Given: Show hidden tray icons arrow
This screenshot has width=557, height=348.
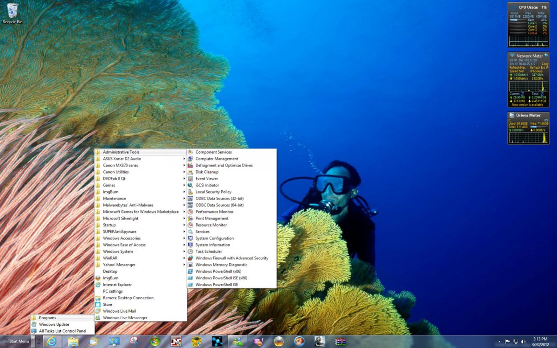Looking at the screenshot, I should pyautogui.click(x=499, y=342).
